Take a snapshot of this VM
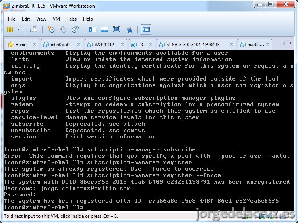 [51, 29]
